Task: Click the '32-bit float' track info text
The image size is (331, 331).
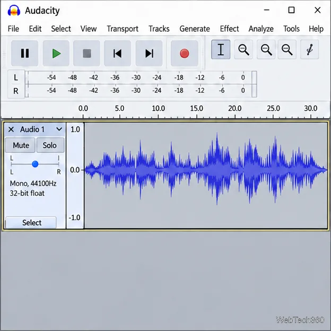Action: (x=27, y=193)
